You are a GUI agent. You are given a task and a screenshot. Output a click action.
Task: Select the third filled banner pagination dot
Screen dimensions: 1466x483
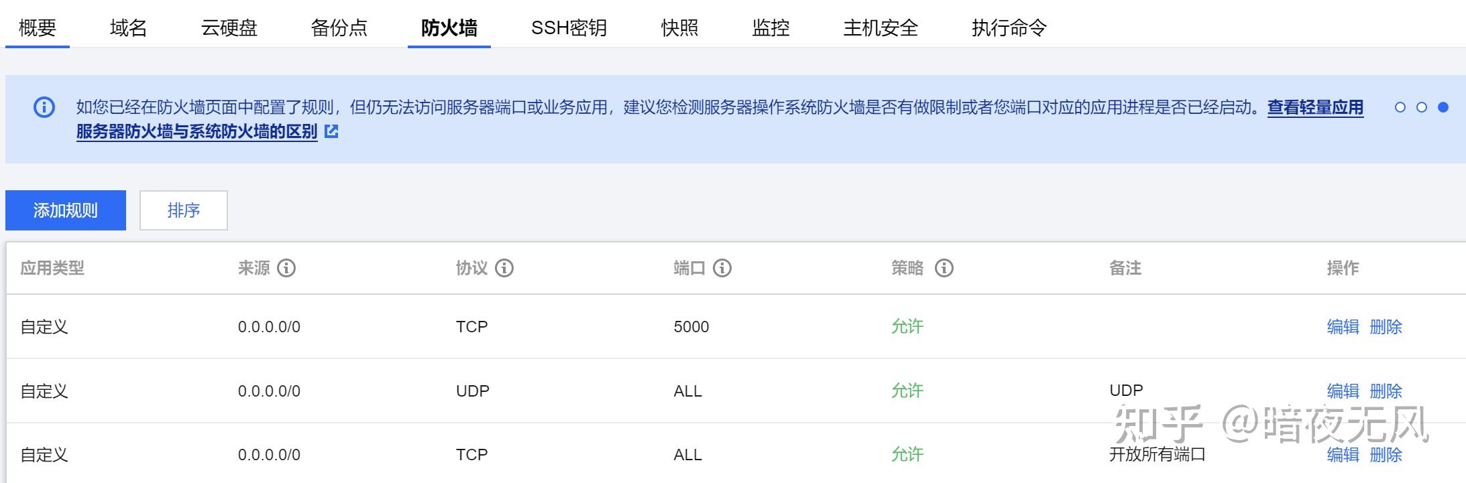pyautogui.click(x=1443, y=107)
